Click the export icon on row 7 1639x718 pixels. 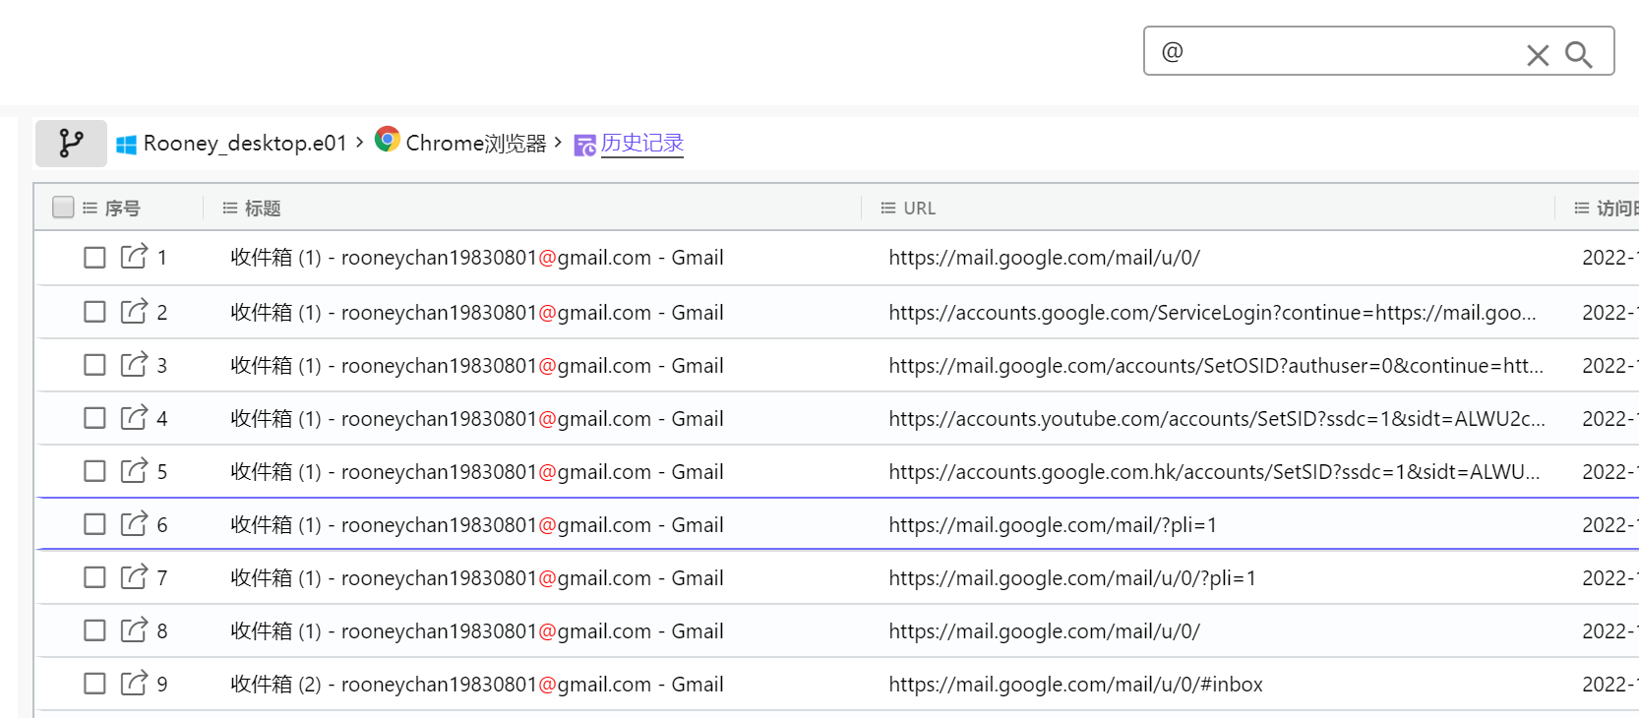[134, 575]
